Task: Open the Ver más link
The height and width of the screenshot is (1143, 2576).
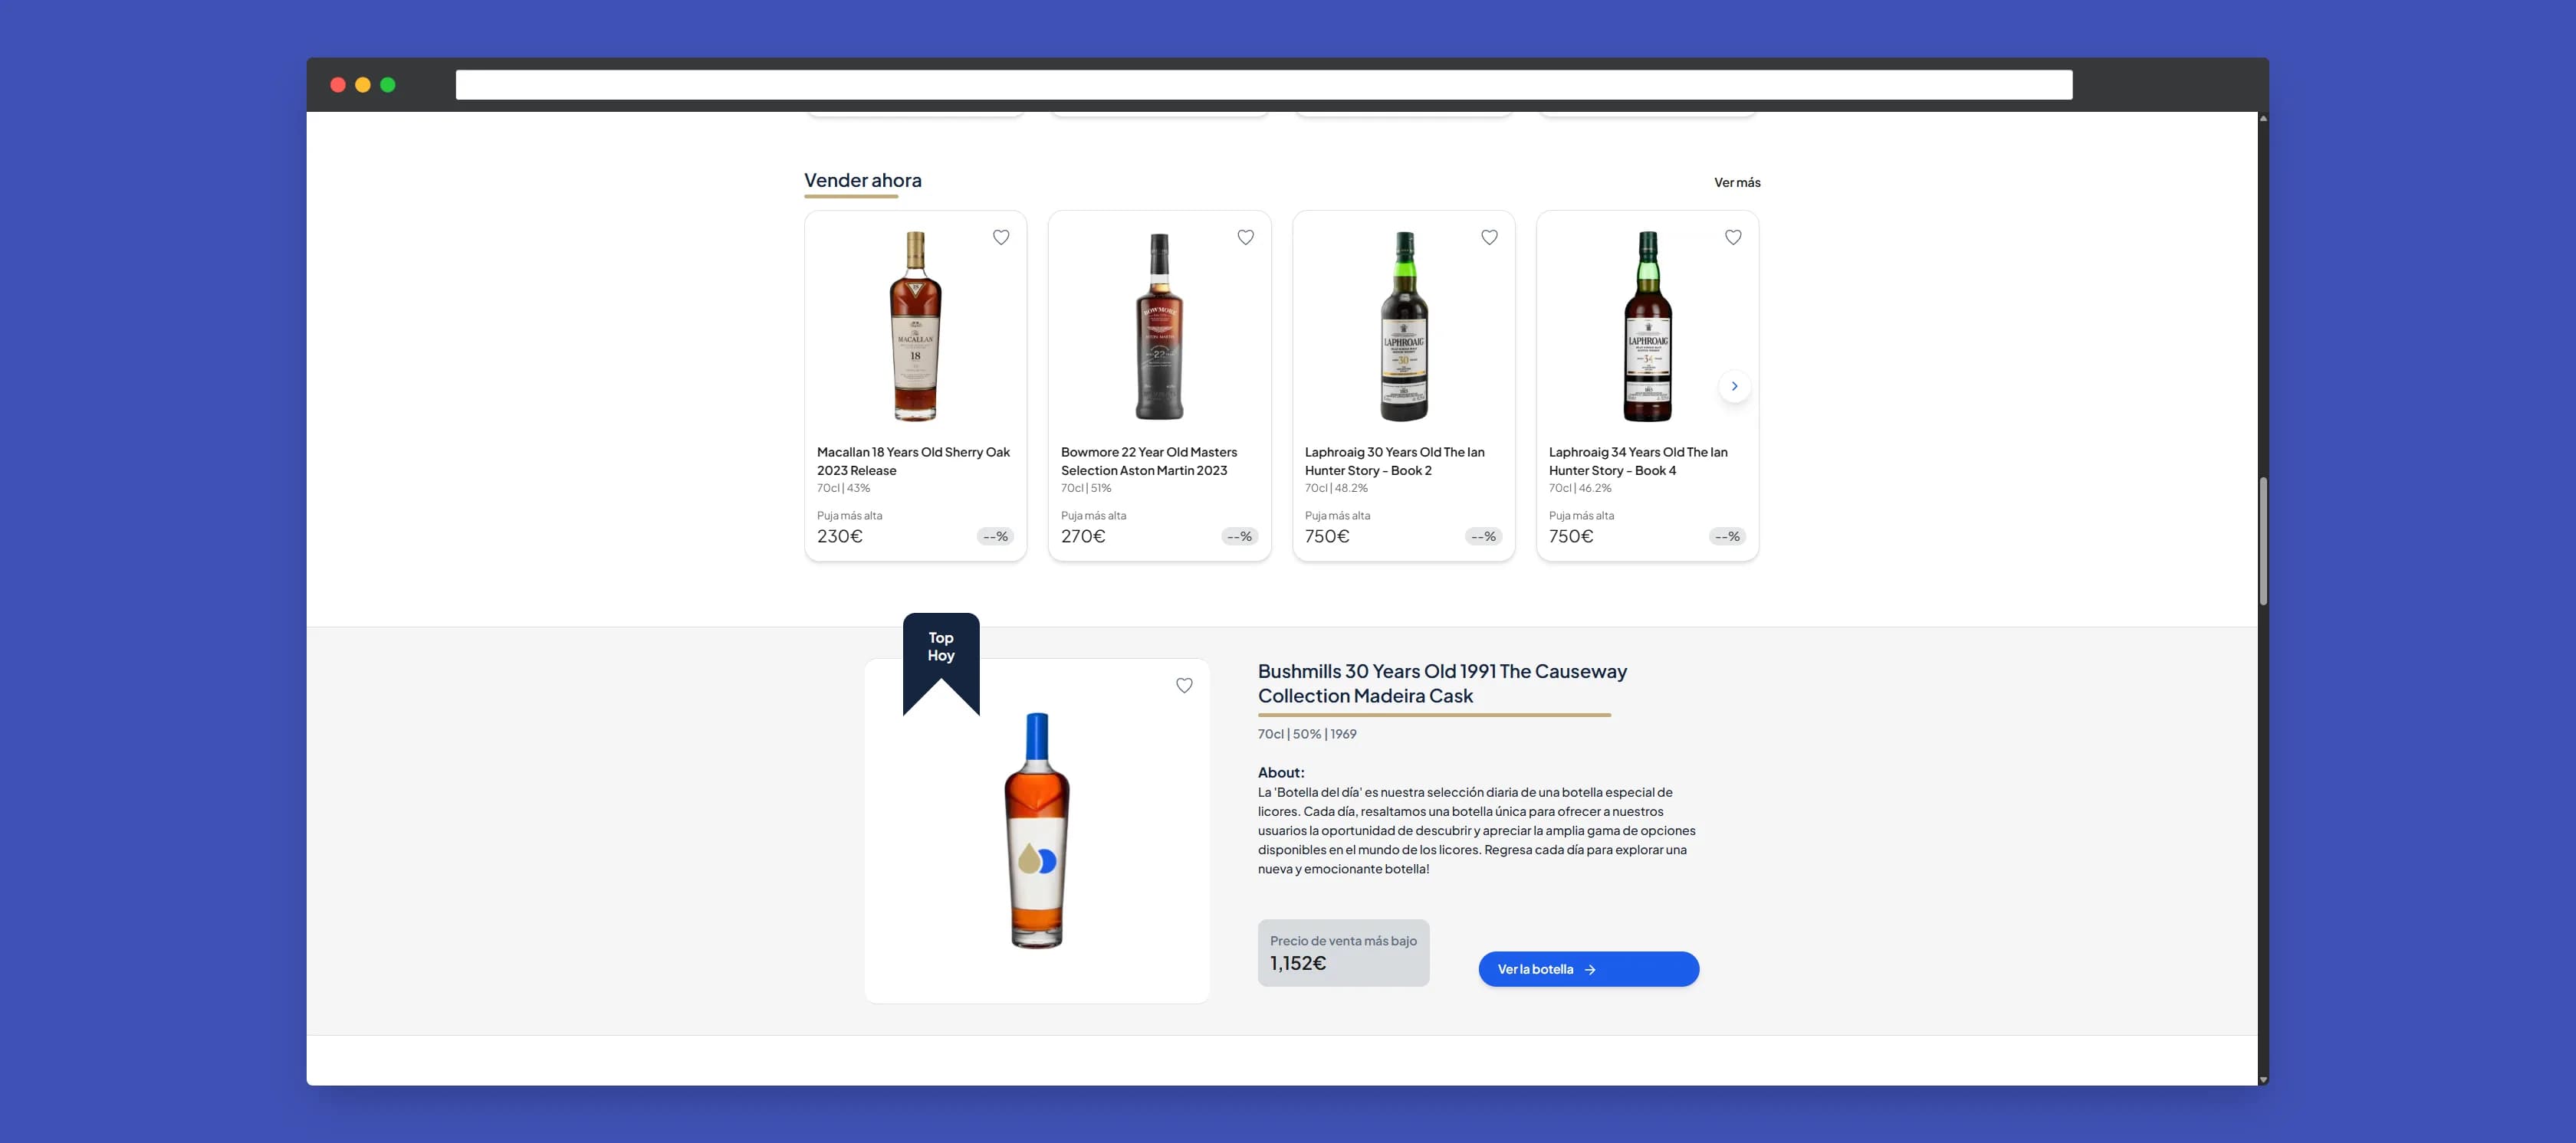Action: click(x=1737, y=183)
